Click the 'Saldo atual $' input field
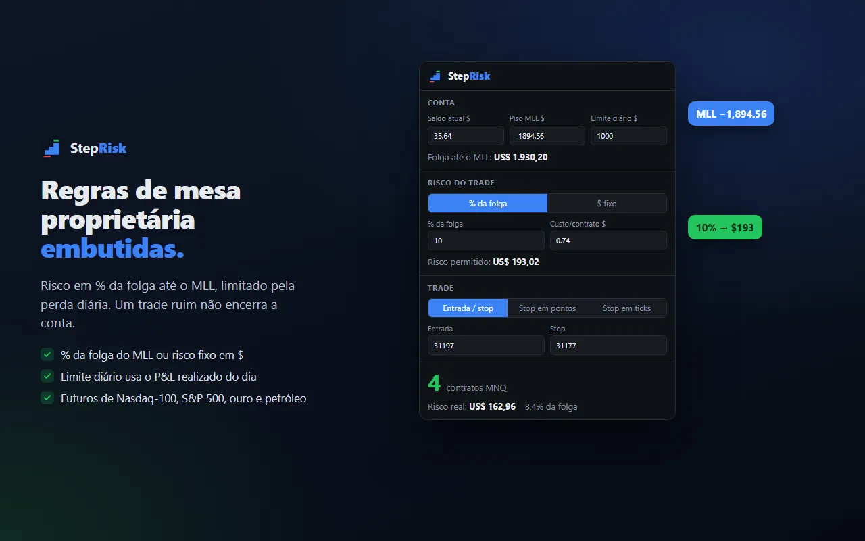 [466, 136]
